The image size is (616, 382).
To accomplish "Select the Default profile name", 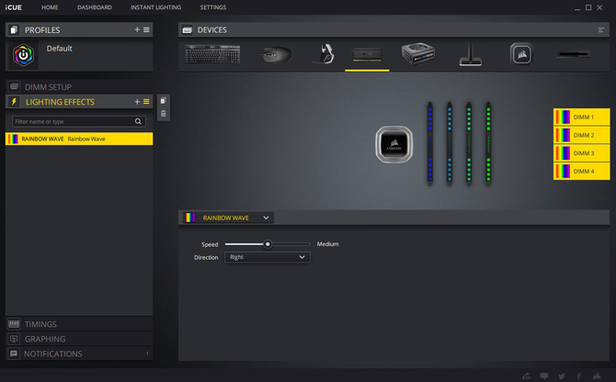I will (60, 49).
